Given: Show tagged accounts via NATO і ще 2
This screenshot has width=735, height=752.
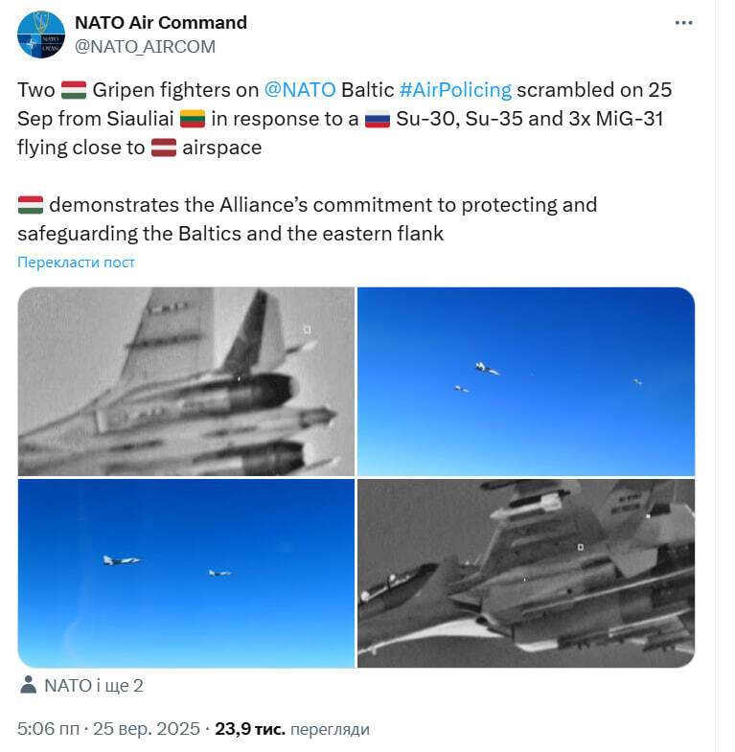Looking at the screenshot, I should point(94,685).
